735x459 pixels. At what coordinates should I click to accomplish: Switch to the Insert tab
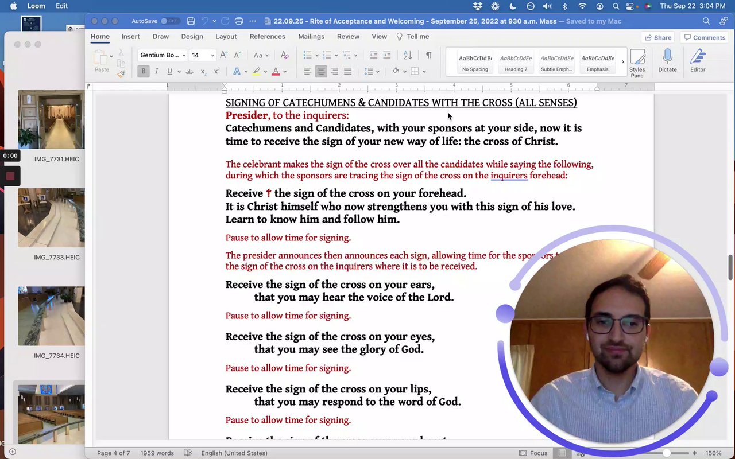click(130, 36)
